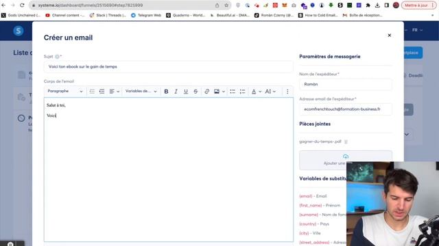Insert a hyperlink in the email body

(207, 91)
